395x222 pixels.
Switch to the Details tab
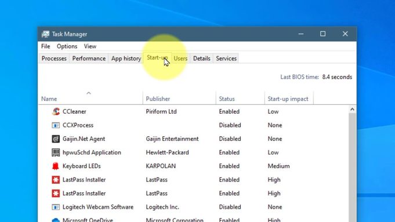(201, 59)
